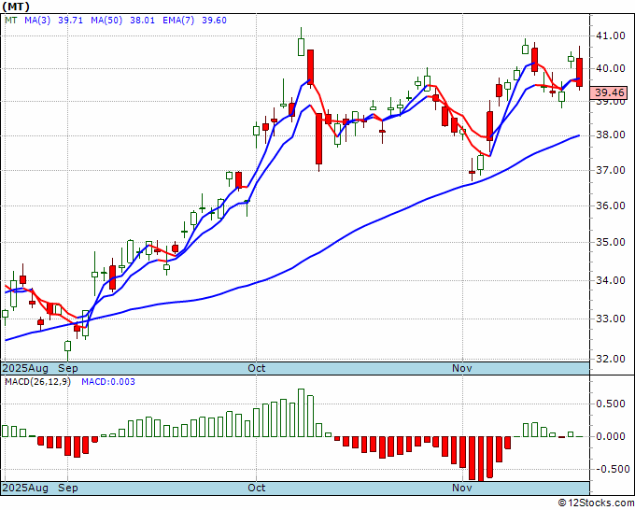635x510 pixels.
Task: Click the 0.000 MACD axis label
Action: click(x=611, y=437)
